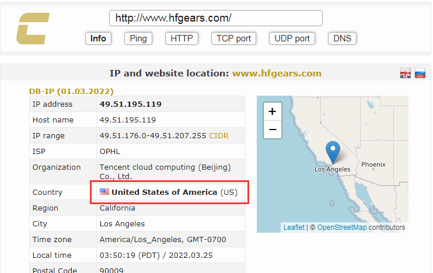Open the Leaflet attribution link

(294, 228)
